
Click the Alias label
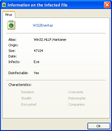(12, 40)
